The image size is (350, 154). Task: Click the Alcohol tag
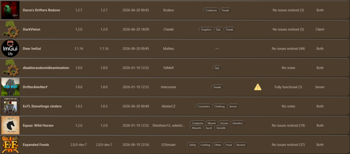[241, 145]
